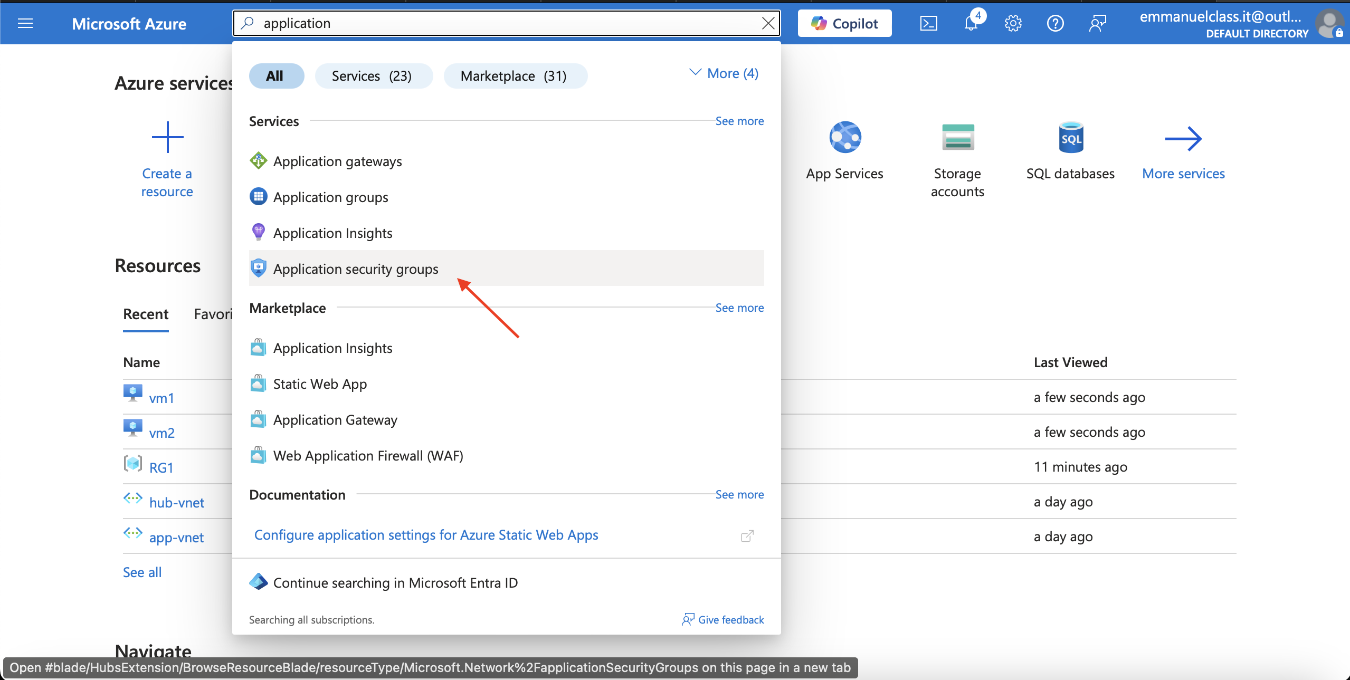Click See more next to Marketplace
The height and width of the screenshot is (680, 1350).
[x=739, y=308]
